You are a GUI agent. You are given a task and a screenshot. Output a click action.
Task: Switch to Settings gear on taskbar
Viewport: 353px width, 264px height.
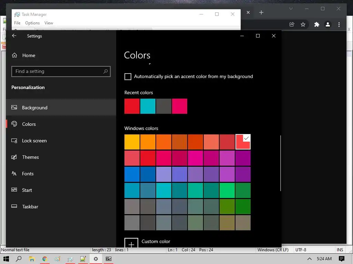point(96,259)
